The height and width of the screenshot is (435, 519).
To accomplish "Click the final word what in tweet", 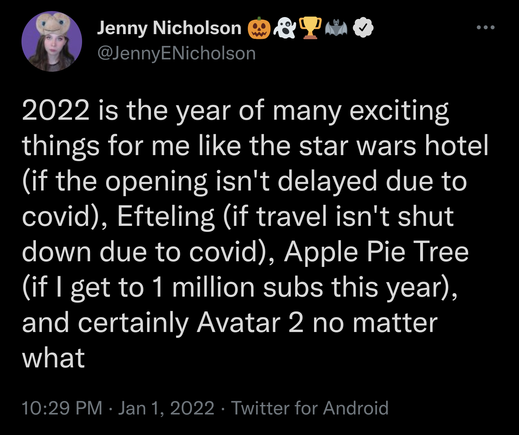I will tap(54, 358).
